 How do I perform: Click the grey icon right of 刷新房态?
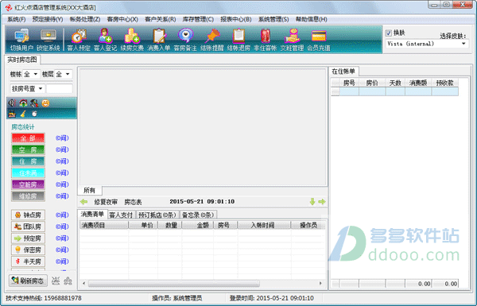(56, 281)
